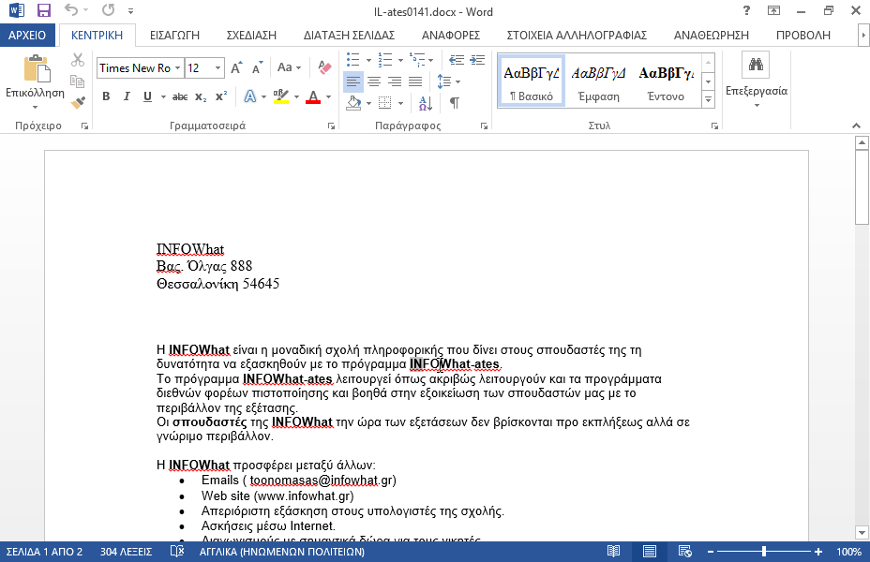This screenshot has height=562, width=870.
Task: Apply the Έντονο style
Action: click(x=666, y=81)
